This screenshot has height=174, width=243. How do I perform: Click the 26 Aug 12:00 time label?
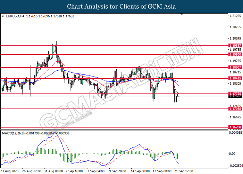click(32, 171)
